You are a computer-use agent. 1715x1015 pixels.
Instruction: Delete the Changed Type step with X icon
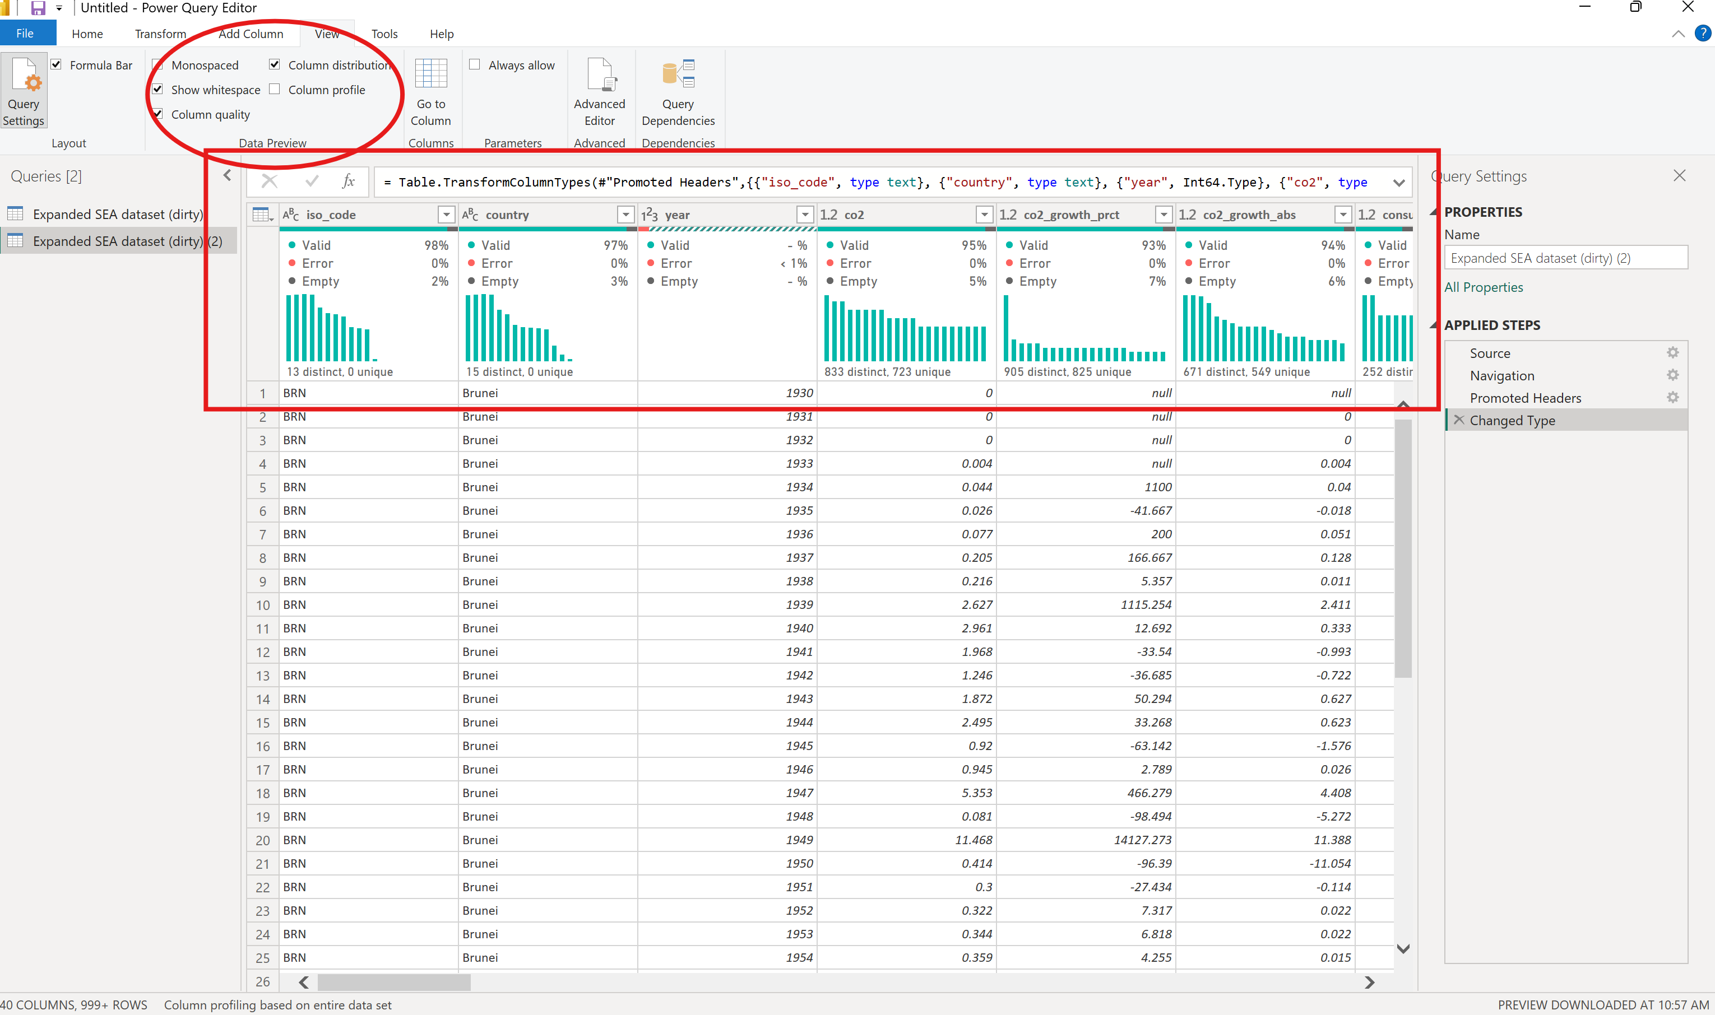tap(1459, 420)
